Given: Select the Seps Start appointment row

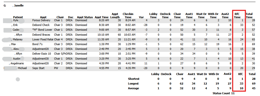Looking at the screenshot, I should point(129,68).
